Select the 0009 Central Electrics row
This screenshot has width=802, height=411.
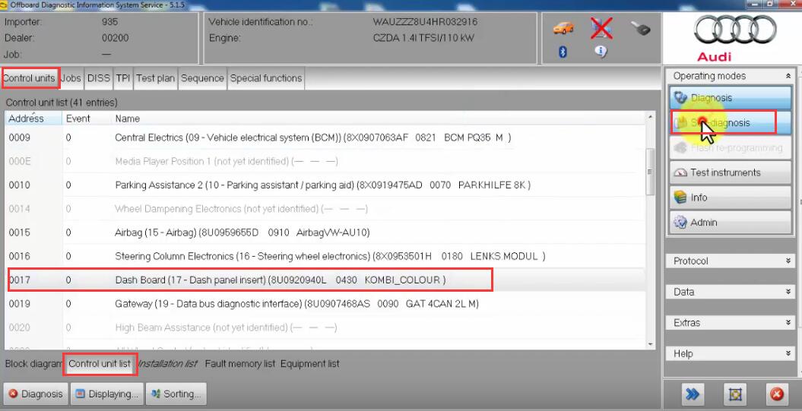point(325,138)
